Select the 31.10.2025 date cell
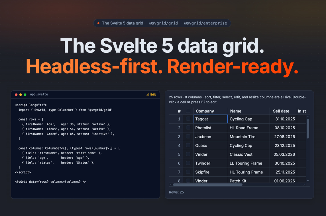The image size is (326, 216). [x=283, y=119]
